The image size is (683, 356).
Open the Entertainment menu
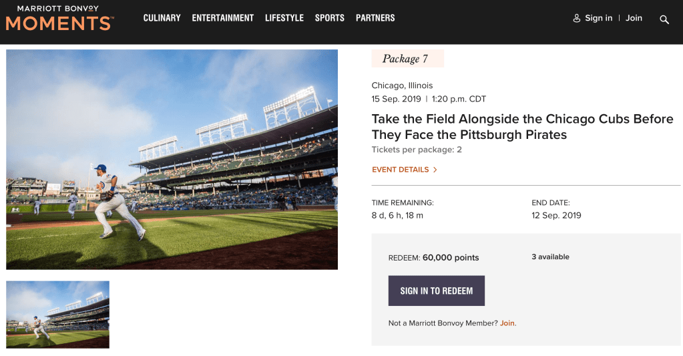point(222,18)
